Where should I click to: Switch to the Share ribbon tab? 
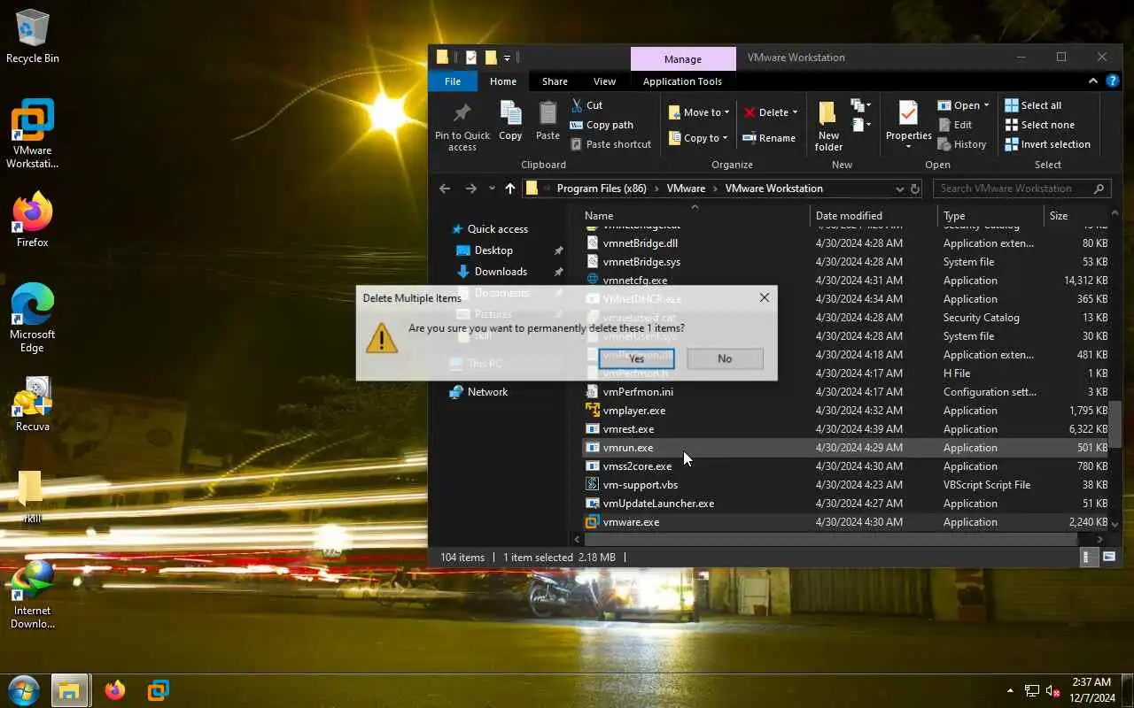(x=555, y=81)
